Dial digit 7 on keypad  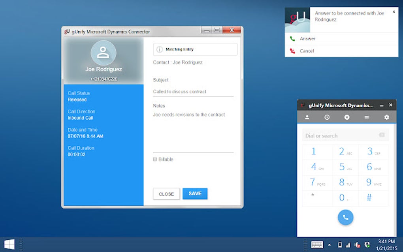pos(318,182)
